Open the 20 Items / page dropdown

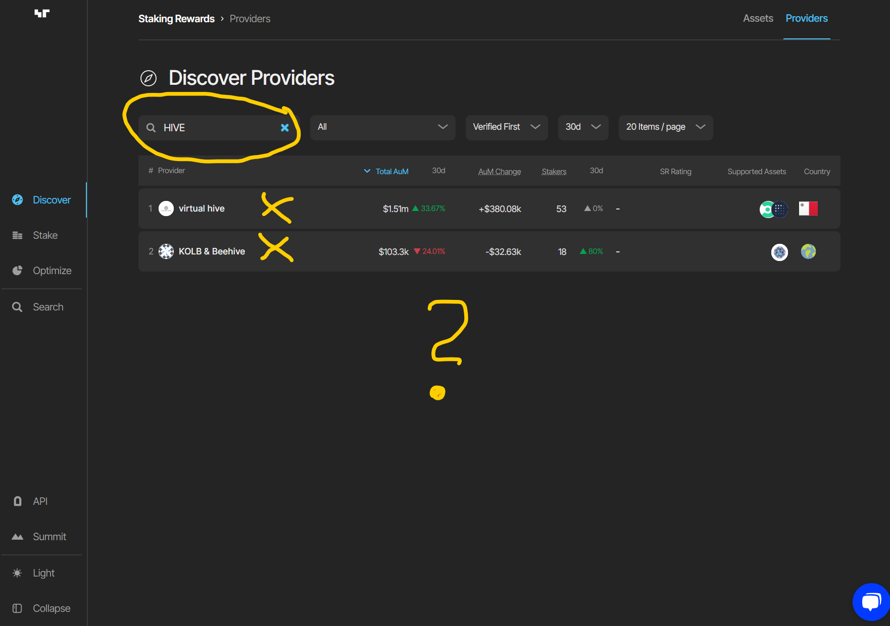[x=666, y=127]
